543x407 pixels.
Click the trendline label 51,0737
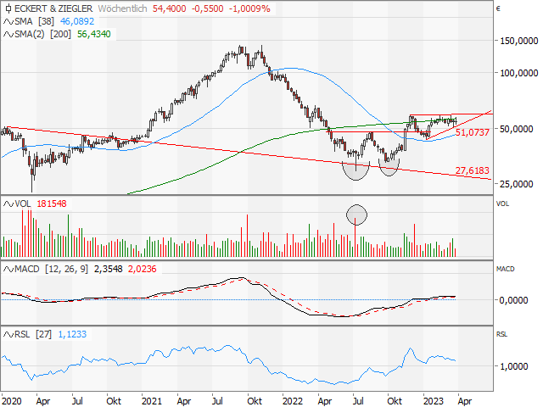[473, 132]
